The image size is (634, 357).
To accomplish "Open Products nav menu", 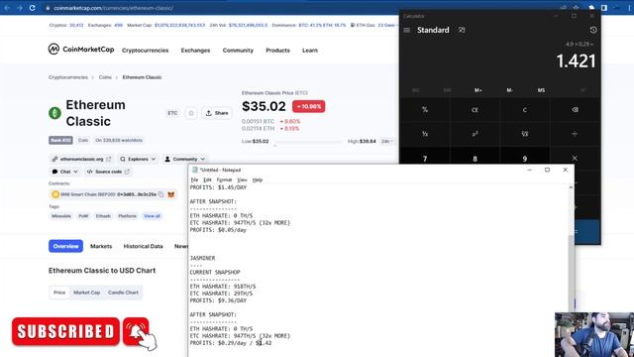I will 277,51.
